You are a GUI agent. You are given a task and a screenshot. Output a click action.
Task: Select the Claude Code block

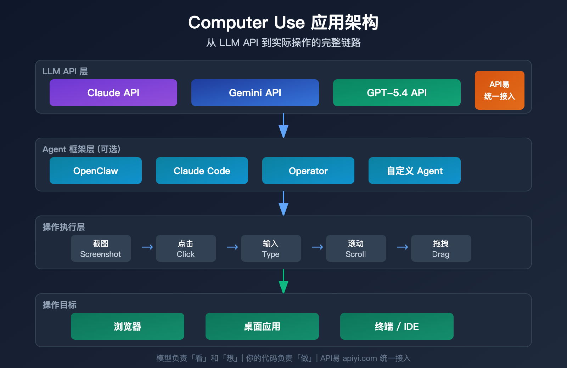point(202,171)
